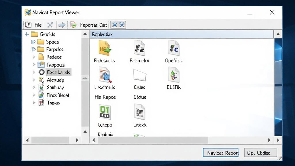This screenshot has height=166, width=295.
Task: Expand the Fincc Yeont tree node
Action: pyautogui.click(x=34, y=95)
